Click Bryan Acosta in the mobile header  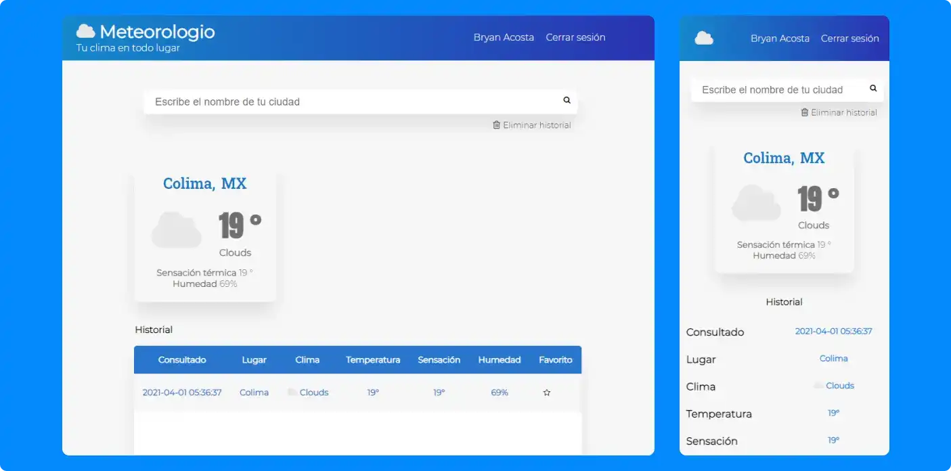click(x=780, y=39)
